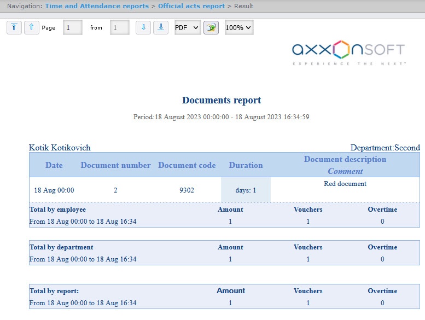Click document code 9302 in the table
The height and width of the screenshot is (320, 425).
pyautogui.click(x=187, y=190)
